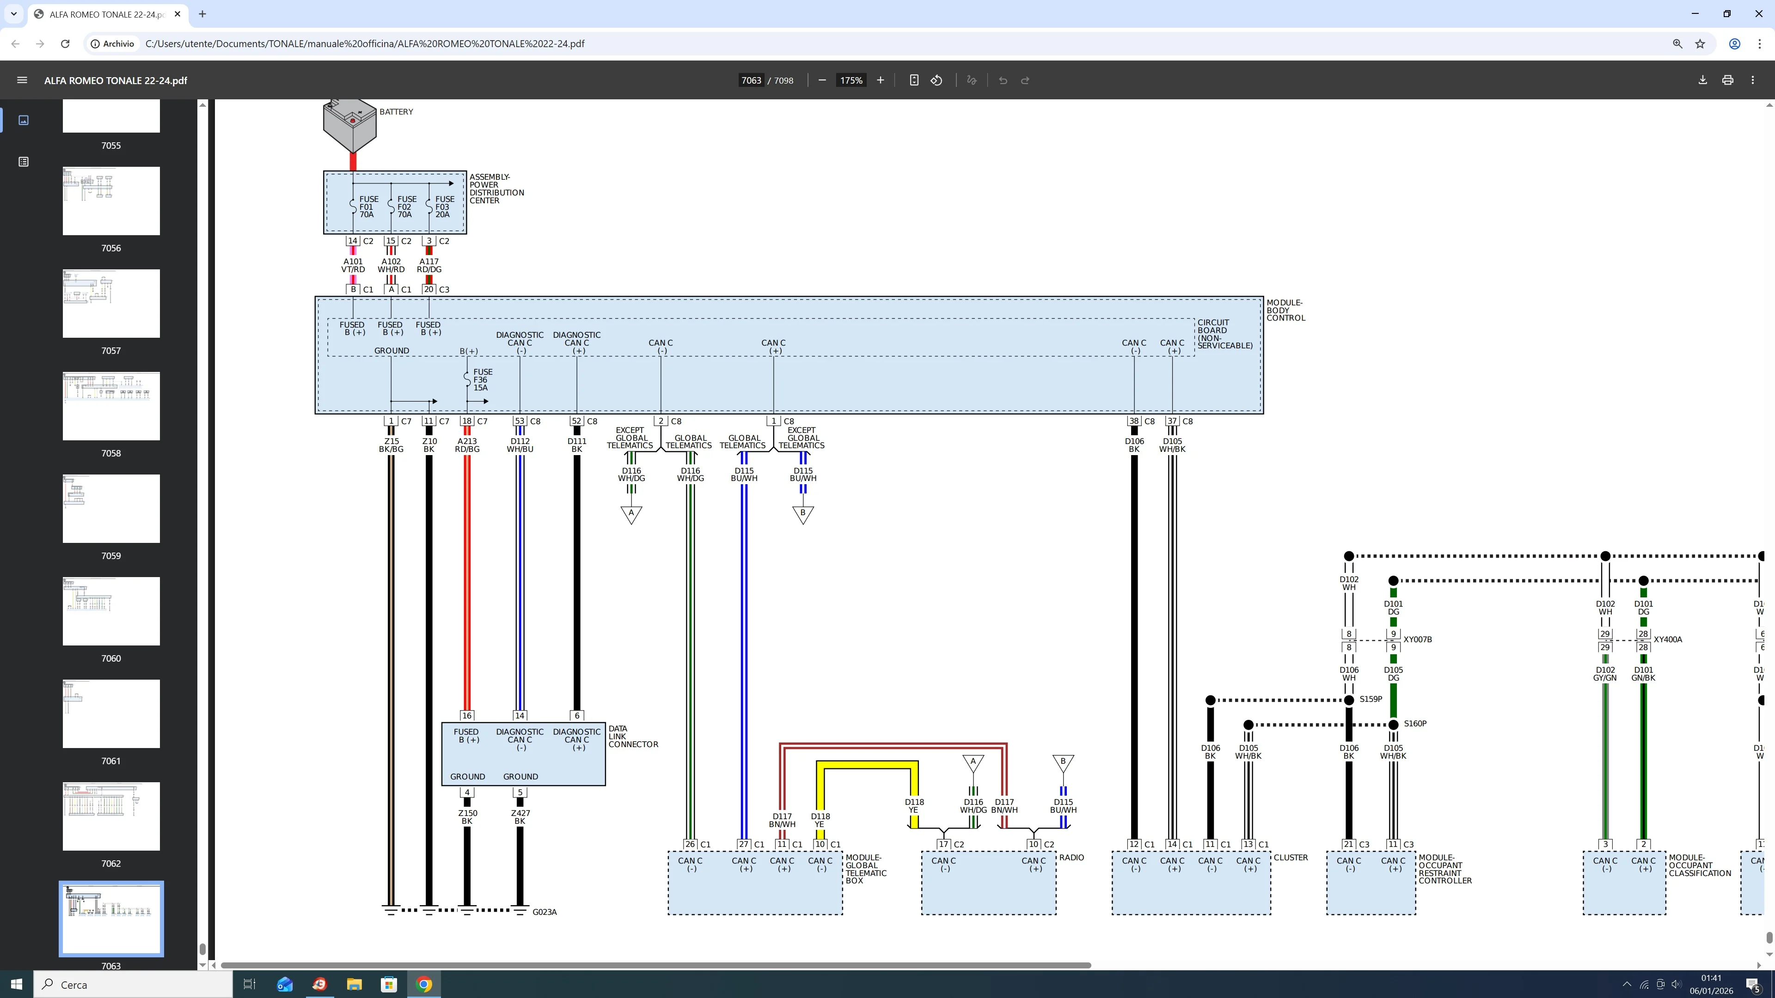The width and height of the screenshot is (1775, 998).
Task: Click the PDF horizontal scrollbar thumb
Action: [x=655, y=965]
